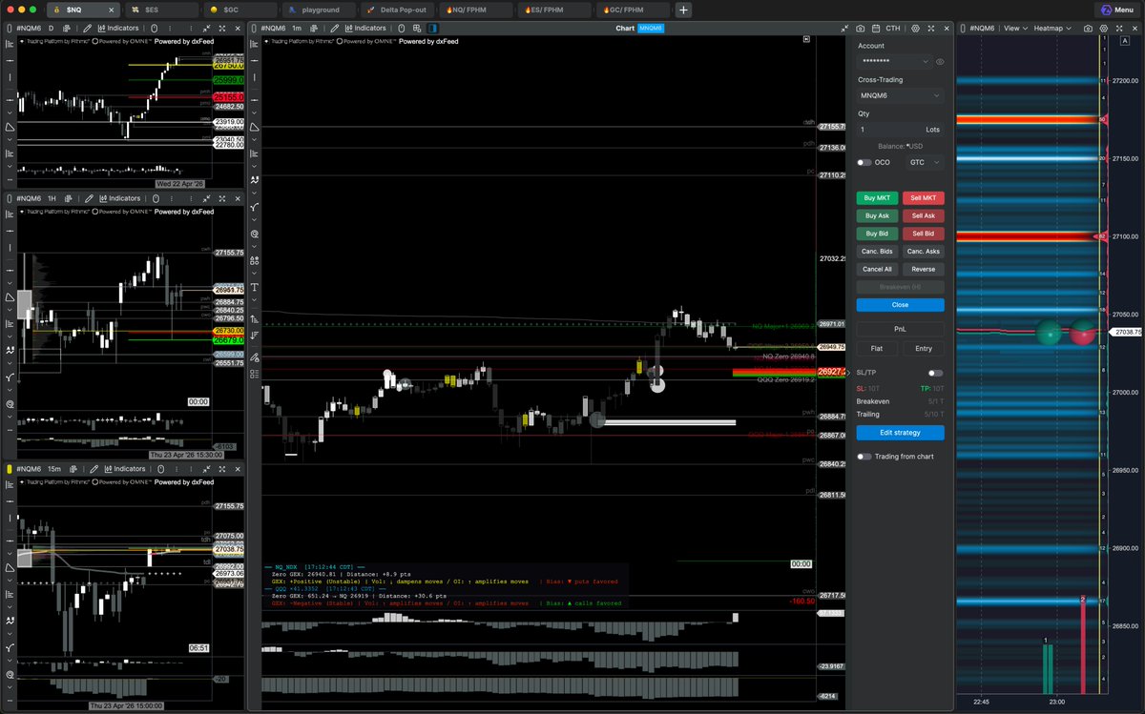Change the 1H timeframe on hourly chart
The width and height of the screenshot is (1145, 714).
(x=52, y=198)
